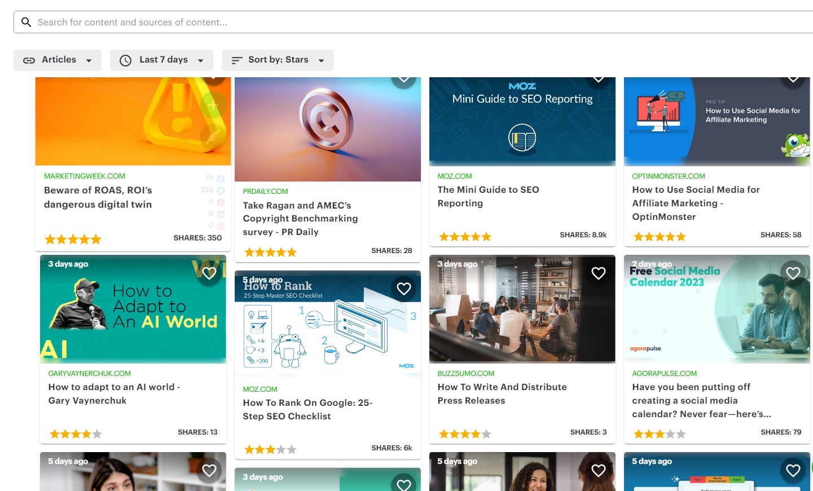Click Reddit share icon on ROAS article

pyautogui.click(x=221, y=226)
